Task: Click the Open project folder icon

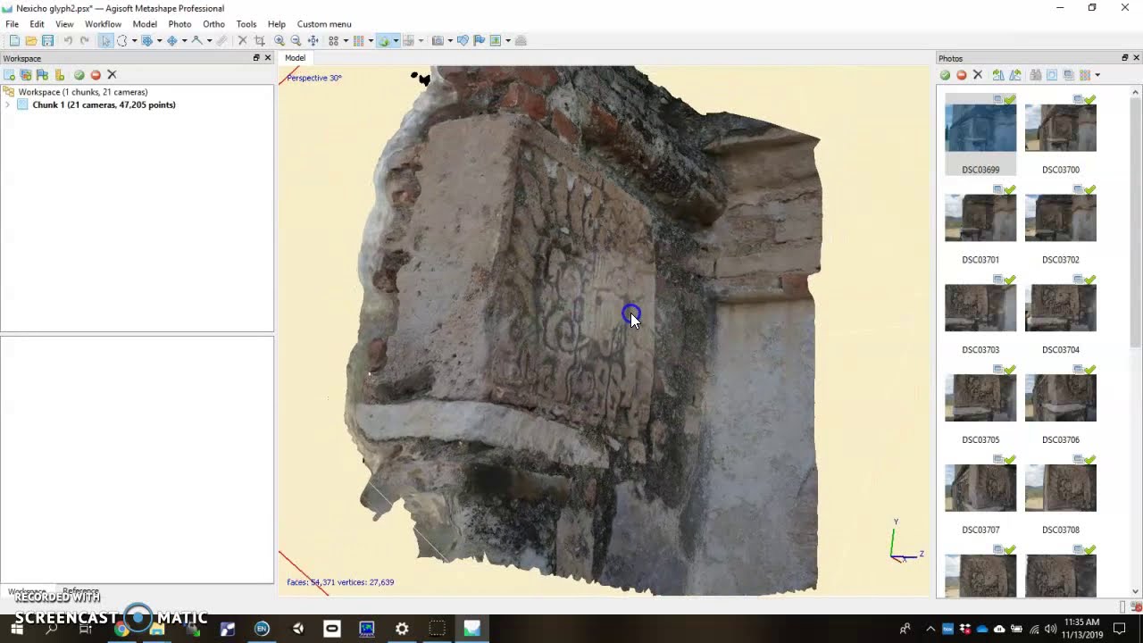Action: 31,40
